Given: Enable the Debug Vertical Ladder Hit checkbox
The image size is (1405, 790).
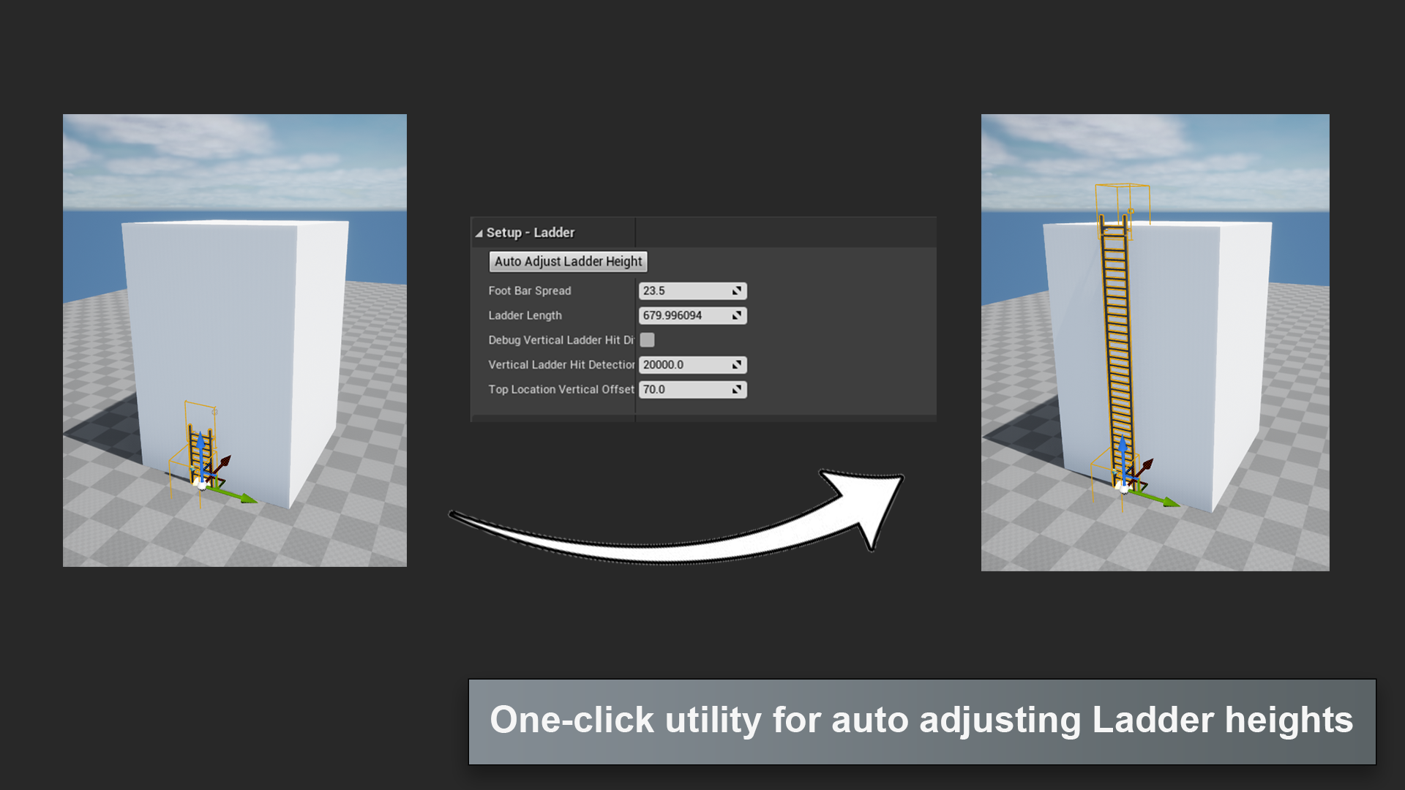Looking at the screenshot, I should coord(648,340).
